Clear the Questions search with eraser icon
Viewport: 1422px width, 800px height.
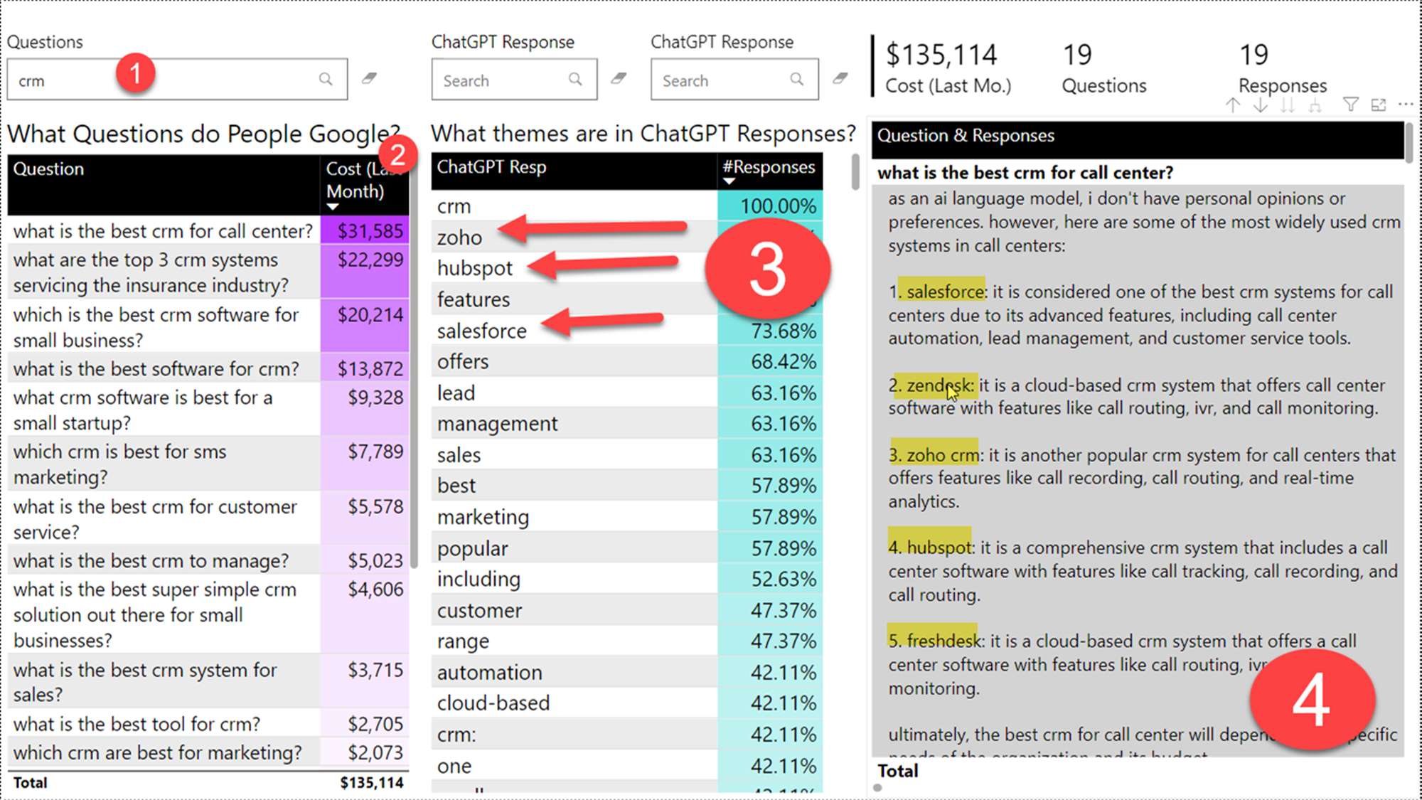pos(369,78)
